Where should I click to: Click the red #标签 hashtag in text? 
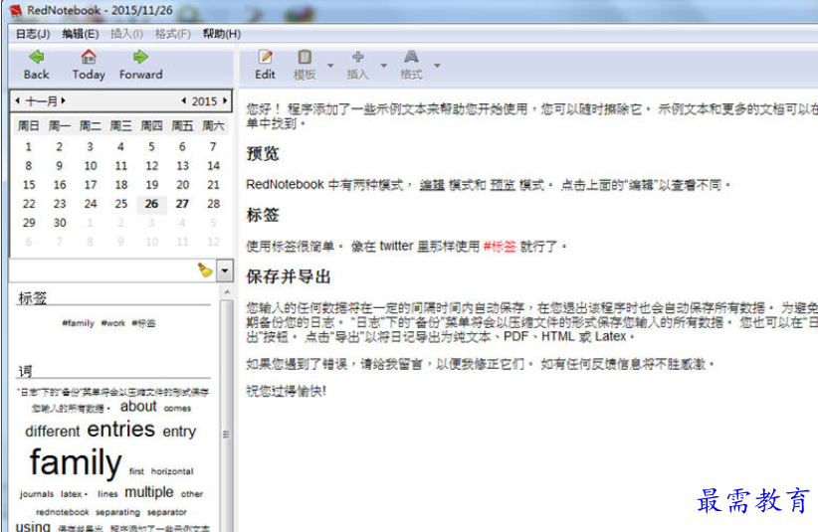(500, 246)
